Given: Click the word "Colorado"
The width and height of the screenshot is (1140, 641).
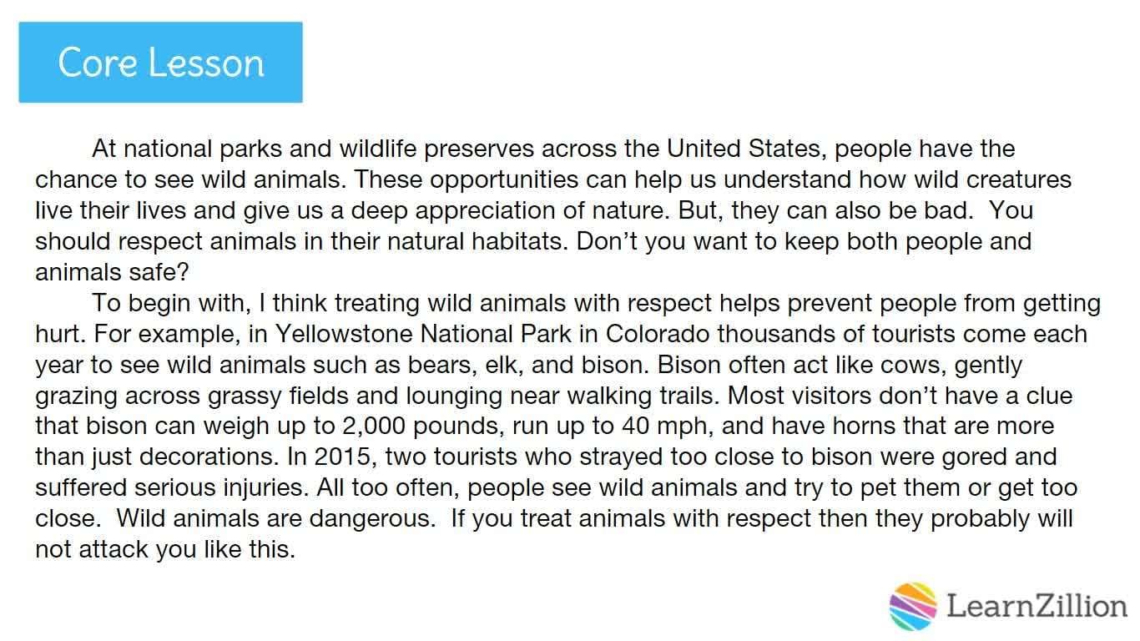Looking at the screenshot, I should [658, 334].
